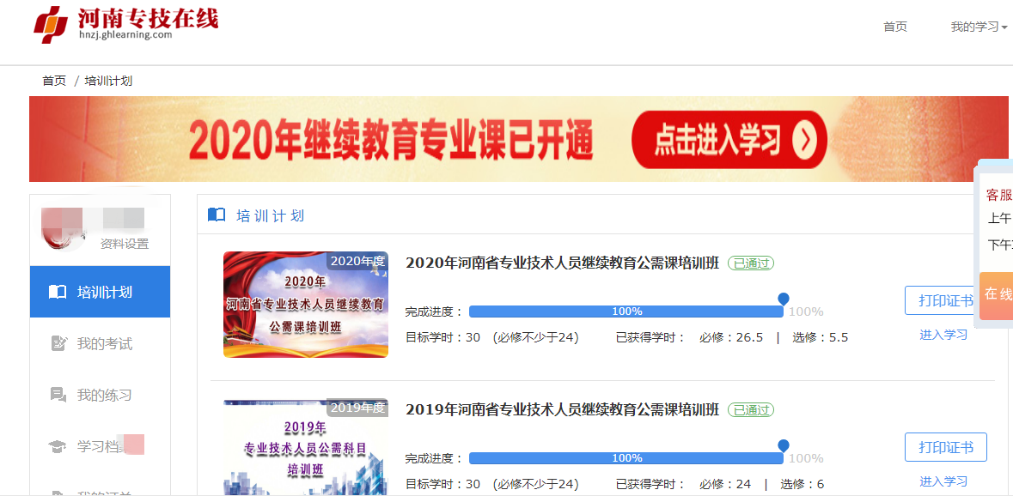Click the 我的练习 chat icon in sidebar
1013x496 pixels.
58,396
